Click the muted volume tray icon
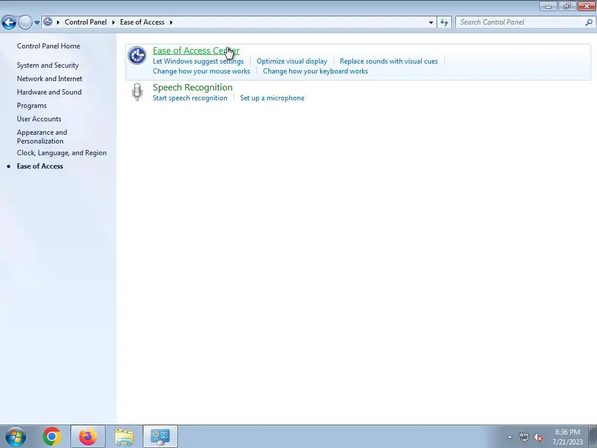 [538, 437]
